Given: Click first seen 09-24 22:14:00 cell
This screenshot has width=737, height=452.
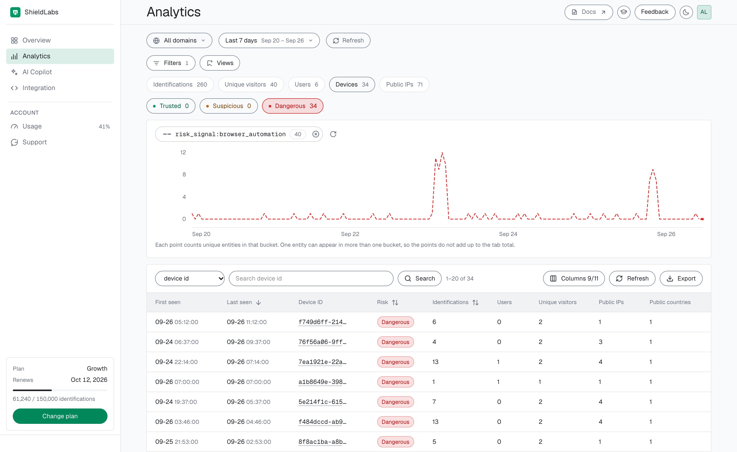Looking at the screenshot, I should coord(176,362).
